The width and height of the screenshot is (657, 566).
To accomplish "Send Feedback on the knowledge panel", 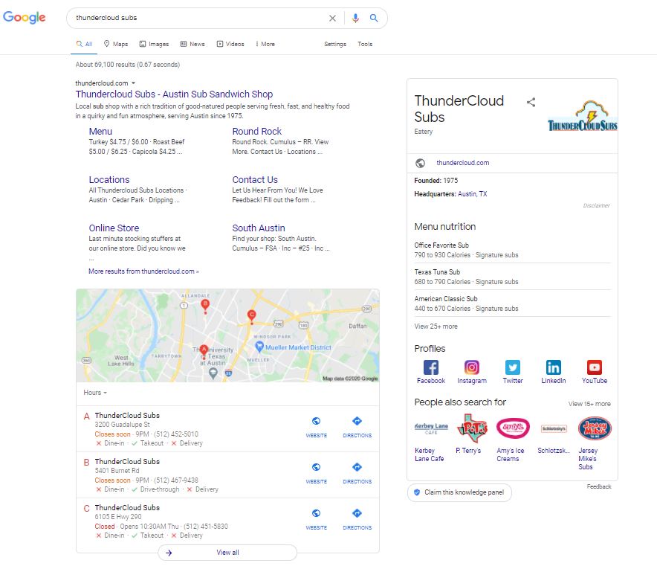I will coord(599,486).
